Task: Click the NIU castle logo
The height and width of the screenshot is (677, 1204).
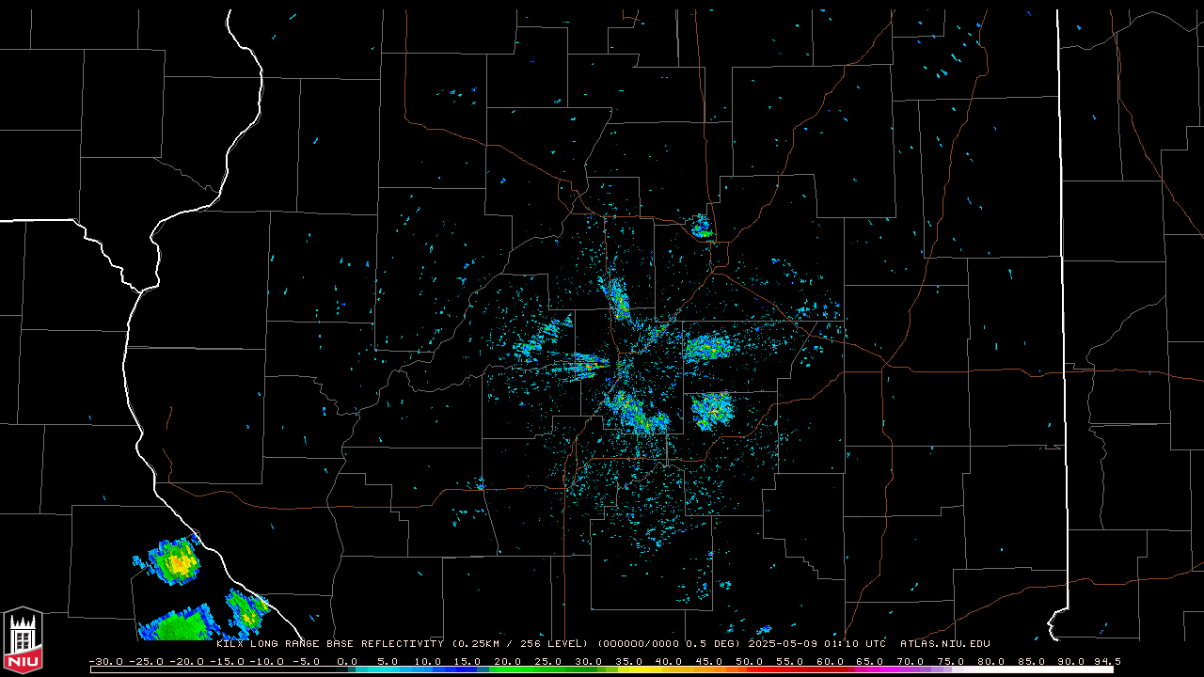Action: click(x=23, y=641)
